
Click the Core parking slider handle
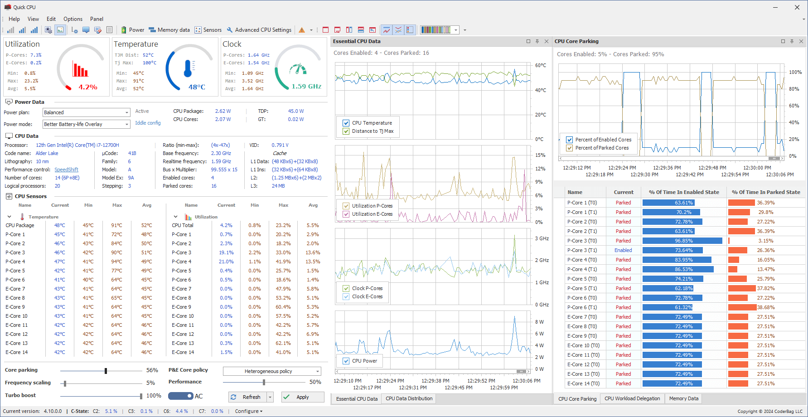pos(106,371)
